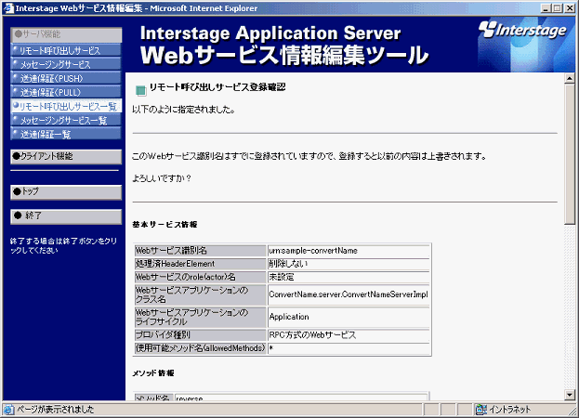Viewport: 579px width, 418px height.
Task: Click the 処理済HeaderElement label cell
Action: [200, 264]
